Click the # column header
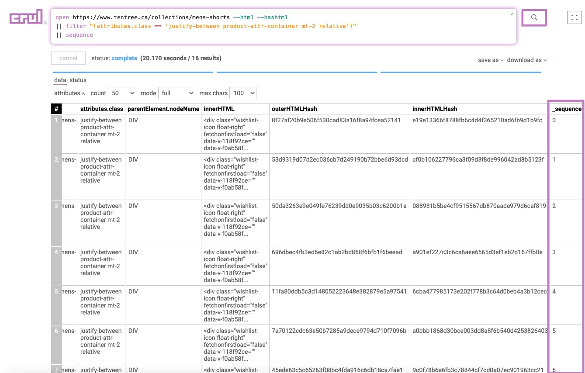585x373 pixels. click(x=56, y=109)
